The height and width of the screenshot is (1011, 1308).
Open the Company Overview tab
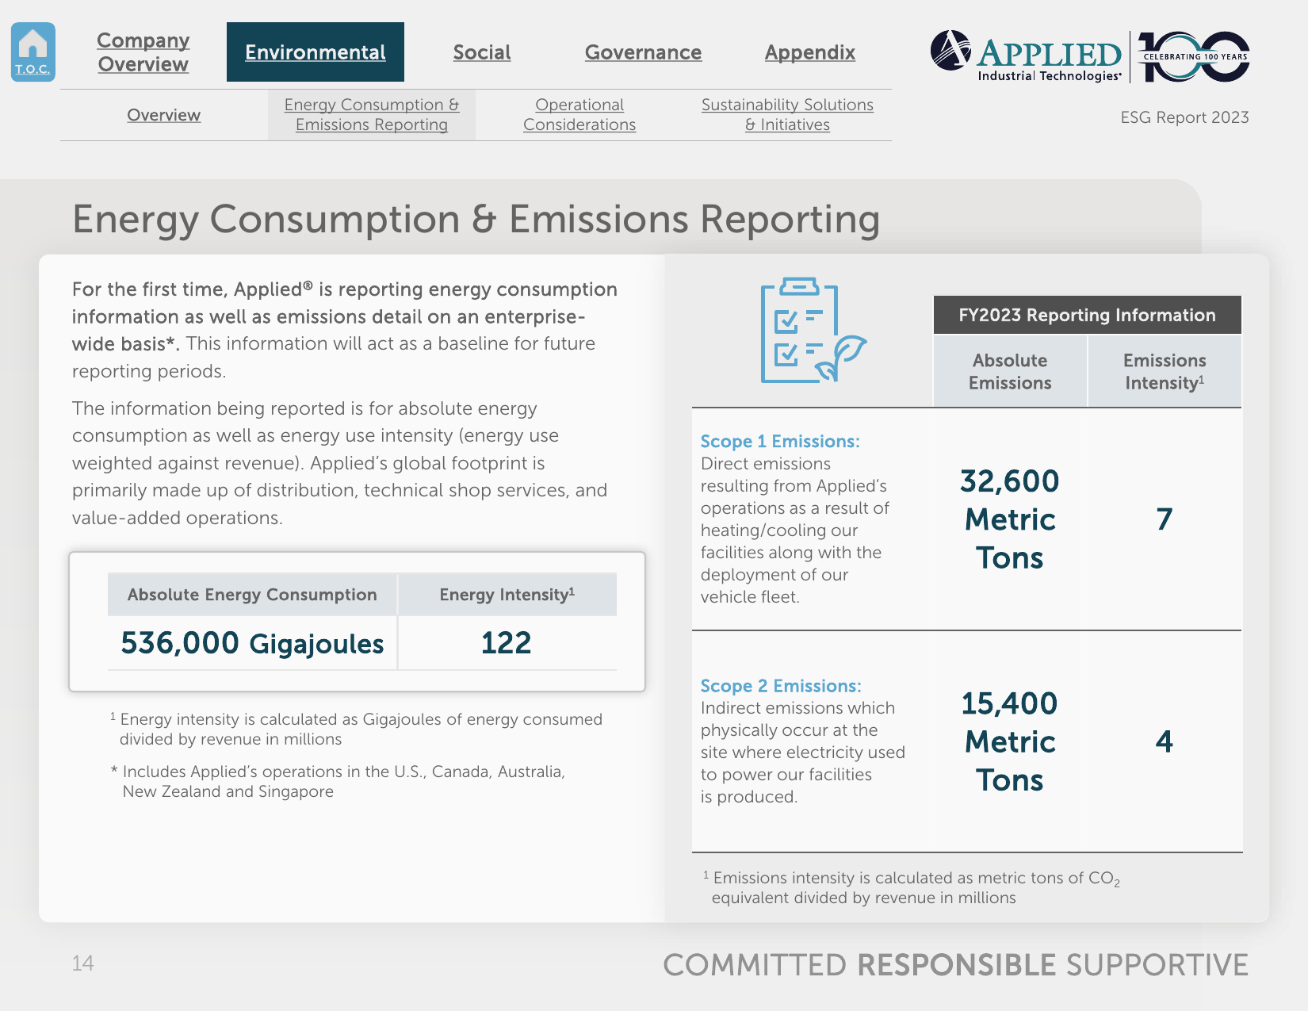coord(143,52)
